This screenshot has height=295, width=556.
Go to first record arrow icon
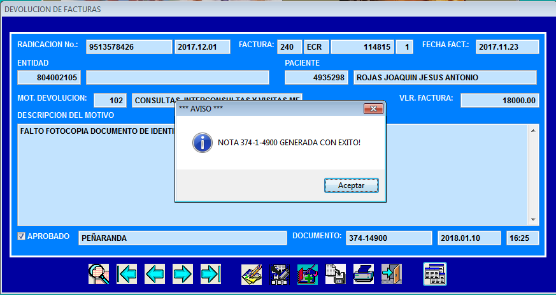[127, 274]
